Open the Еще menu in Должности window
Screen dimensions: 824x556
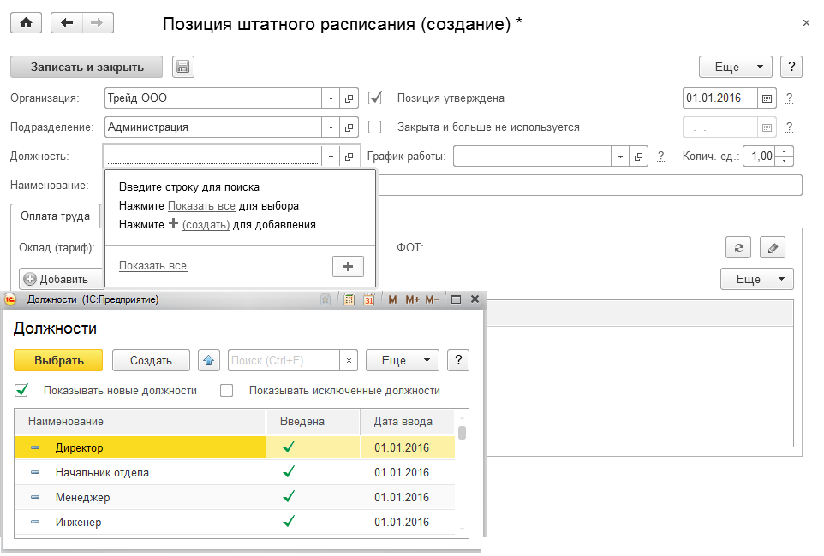[x=402, y=360]
